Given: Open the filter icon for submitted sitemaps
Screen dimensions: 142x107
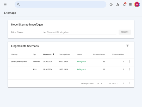Looking at the screenshot, I should point(127,46).
